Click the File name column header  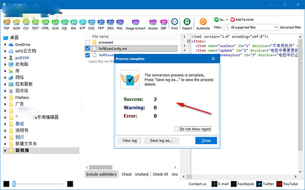point(100,37)
